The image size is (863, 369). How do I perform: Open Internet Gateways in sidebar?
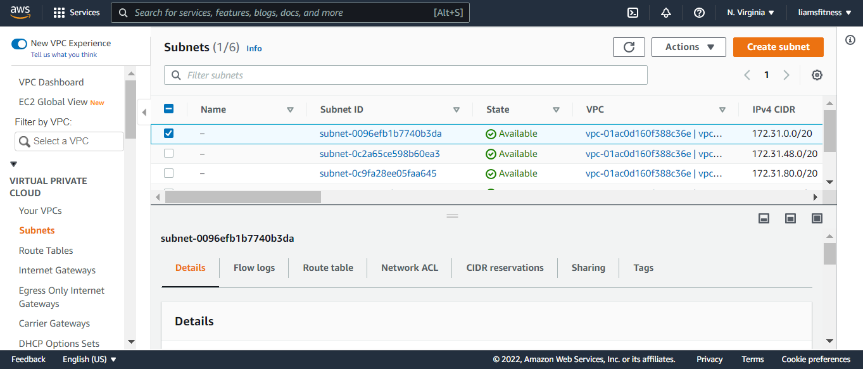tap(57, 270)
